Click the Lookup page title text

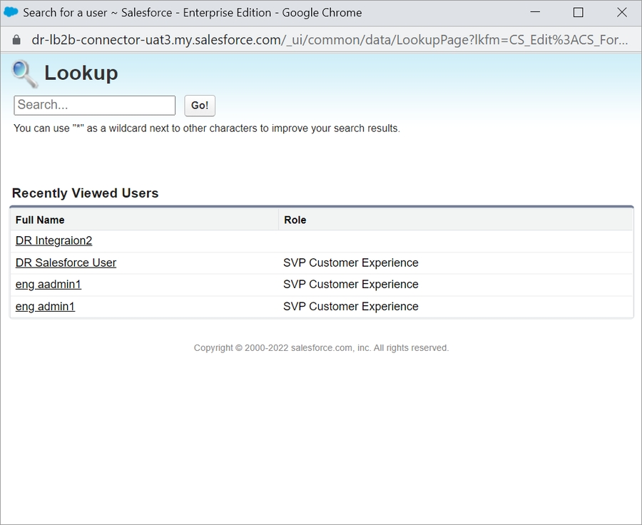tap(81, 73)
